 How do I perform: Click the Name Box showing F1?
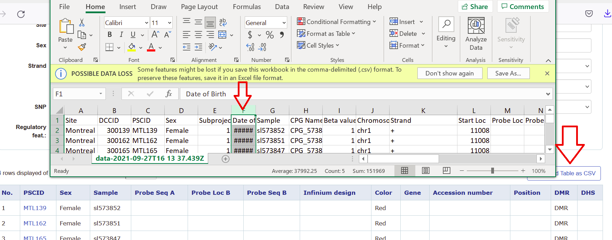click(79, 94)
